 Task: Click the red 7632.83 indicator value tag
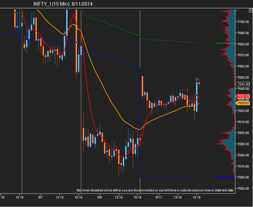(243, 96)
